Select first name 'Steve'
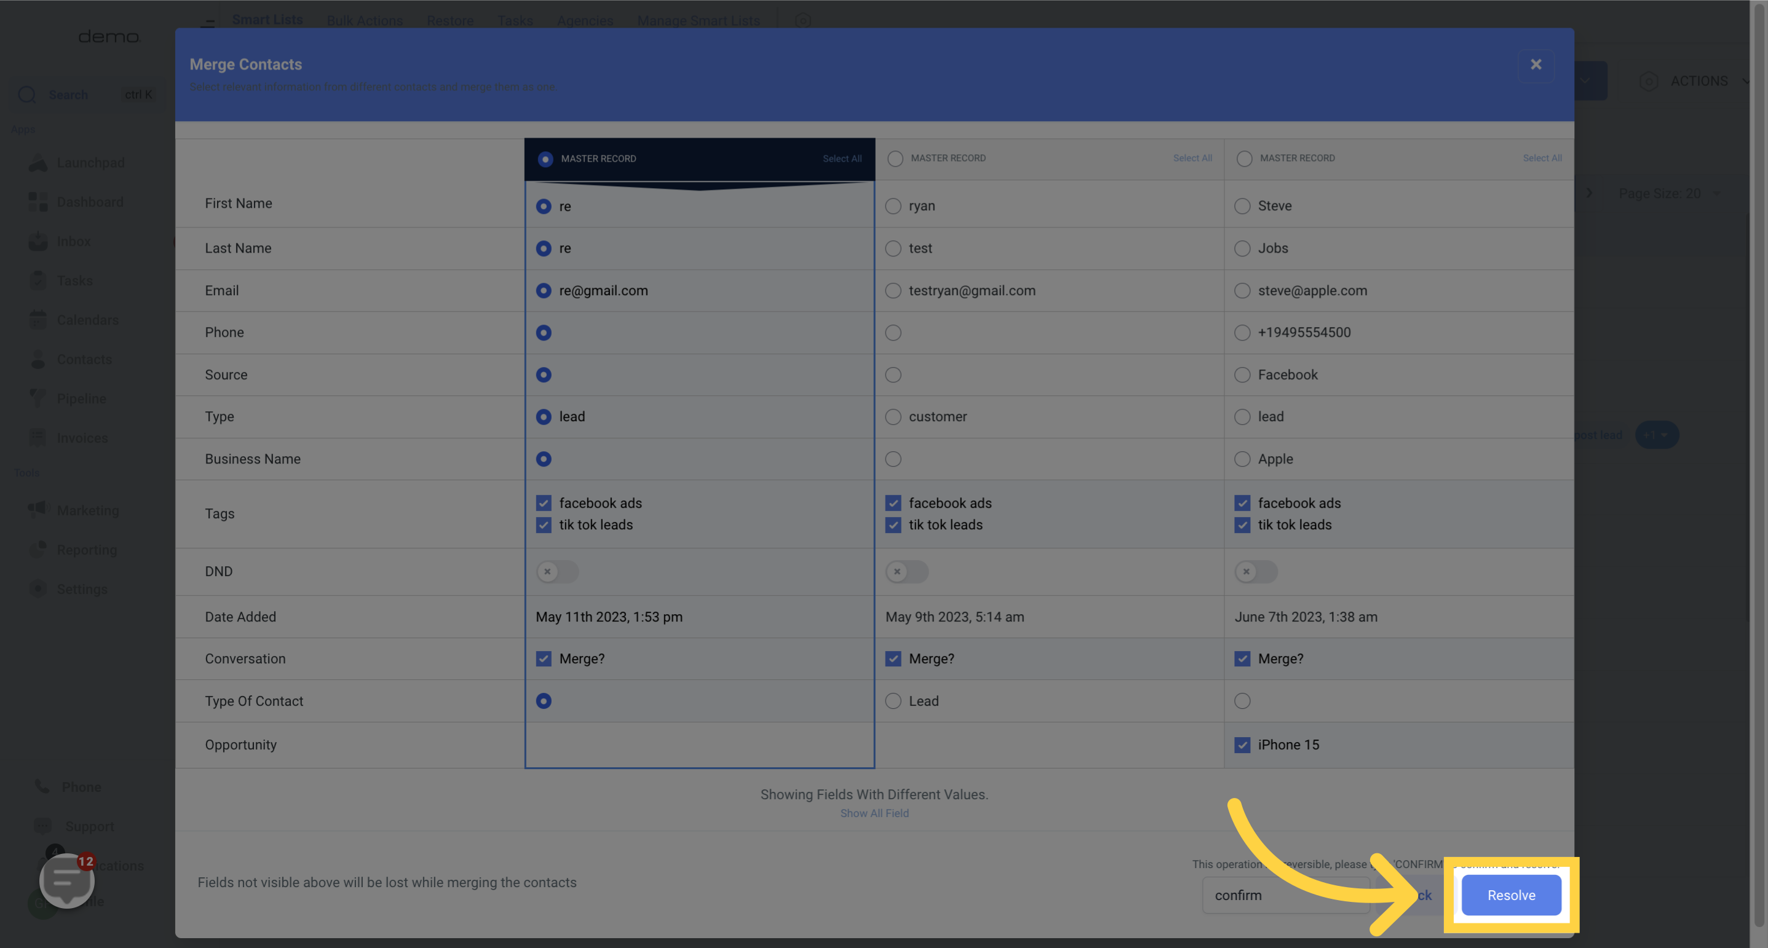 pos(1242,206)
